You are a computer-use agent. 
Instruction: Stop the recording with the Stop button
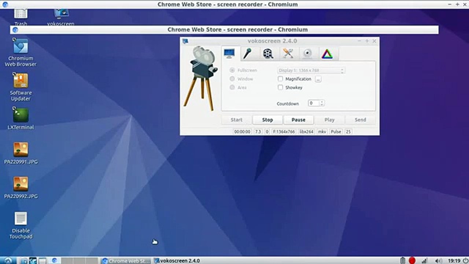pyautogui.click(x=267, y=120)
